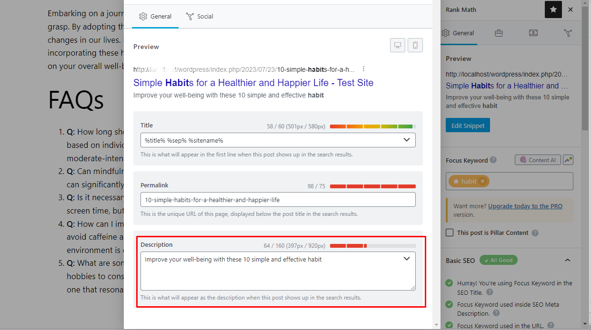Open the Schema tab icon

(x=533, y=33)
